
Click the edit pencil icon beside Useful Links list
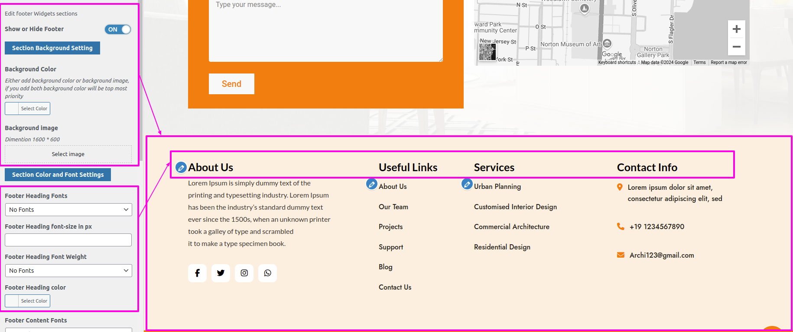pyautogui.click(x=371, y=184)
